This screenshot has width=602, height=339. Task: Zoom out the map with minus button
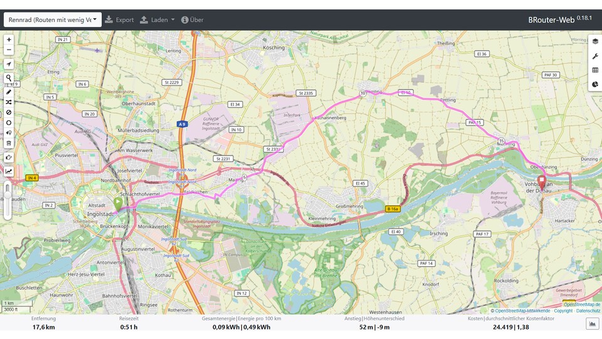pyautogui.click(x=8, y=50)
